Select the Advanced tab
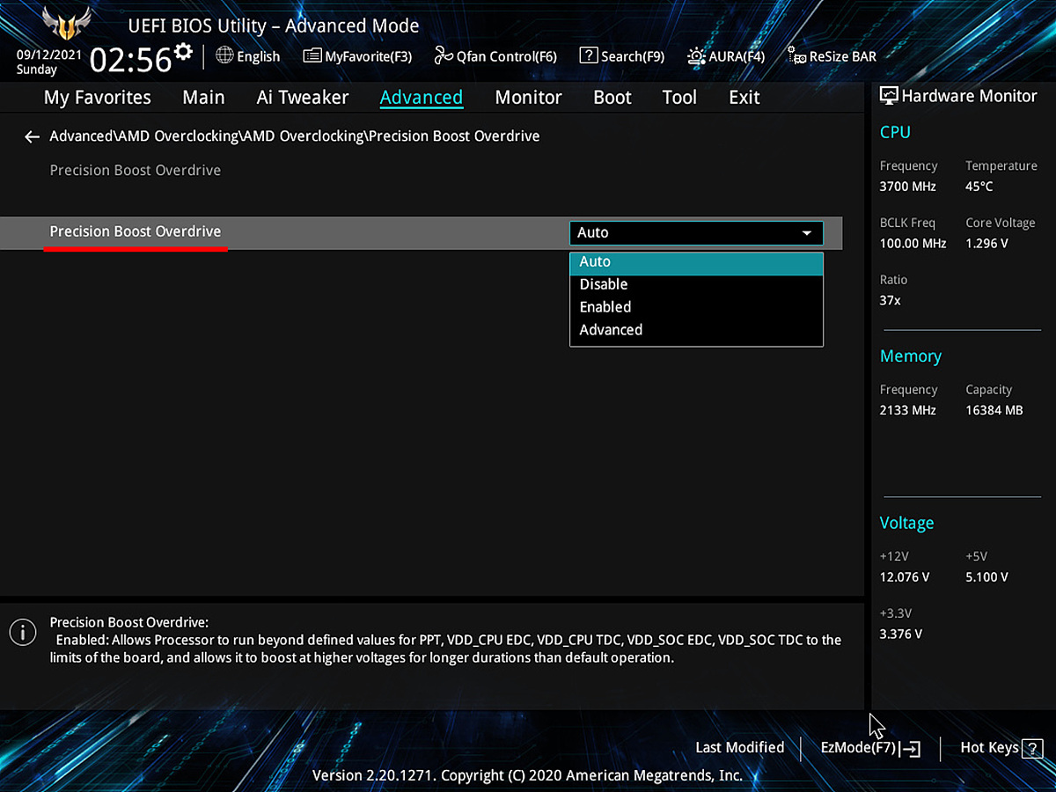Viewport: 1056px width, 792px height. pos(422,98)
